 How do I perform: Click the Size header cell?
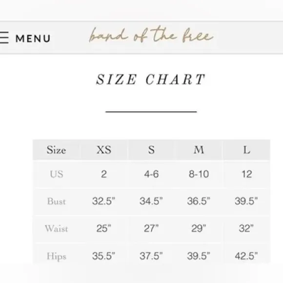56,150
